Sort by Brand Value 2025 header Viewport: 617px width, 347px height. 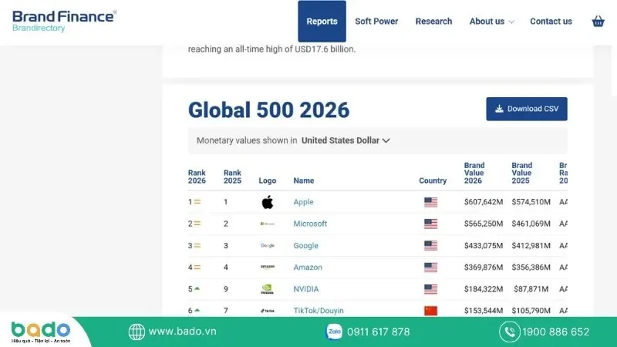[x=522, y=173]
